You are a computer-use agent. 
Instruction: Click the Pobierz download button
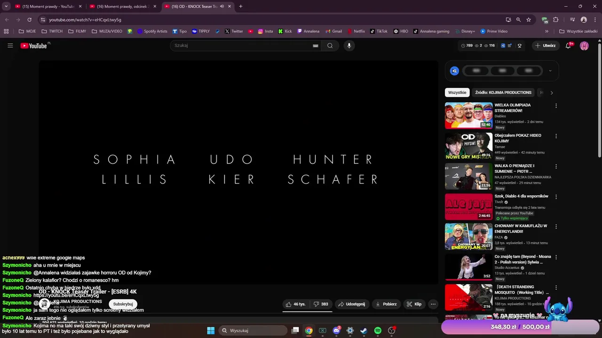(386, 304)
